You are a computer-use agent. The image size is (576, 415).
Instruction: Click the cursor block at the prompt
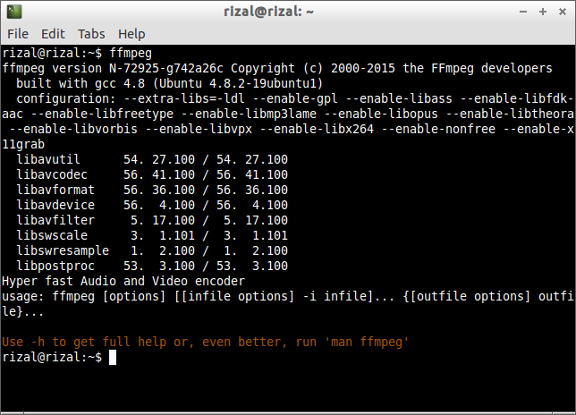(x=113, y=358)
